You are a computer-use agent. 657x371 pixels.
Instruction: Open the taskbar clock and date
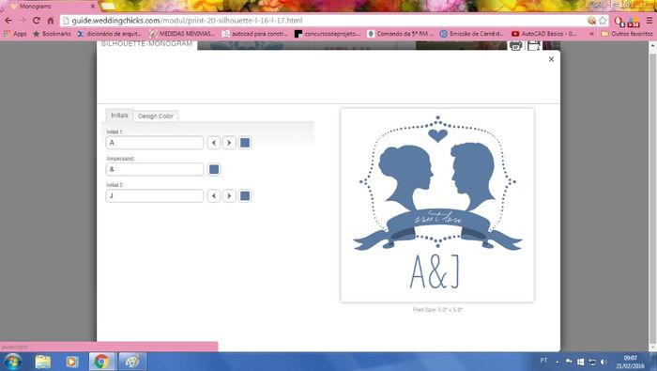(x=630, y=362)
